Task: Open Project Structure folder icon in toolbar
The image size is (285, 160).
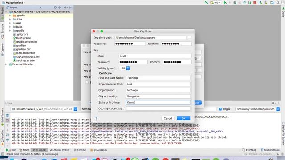Action: (x=272, y=2)
